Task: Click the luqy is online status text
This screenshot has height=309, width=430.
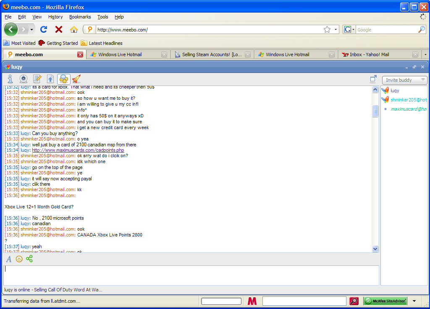Action: coord(53,290)
